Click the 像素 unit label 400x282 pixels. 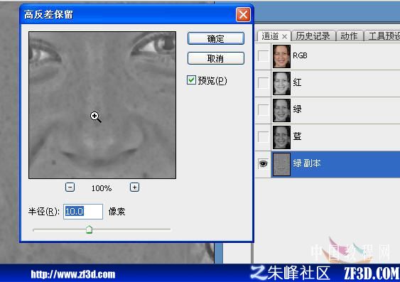click(117, 212)
